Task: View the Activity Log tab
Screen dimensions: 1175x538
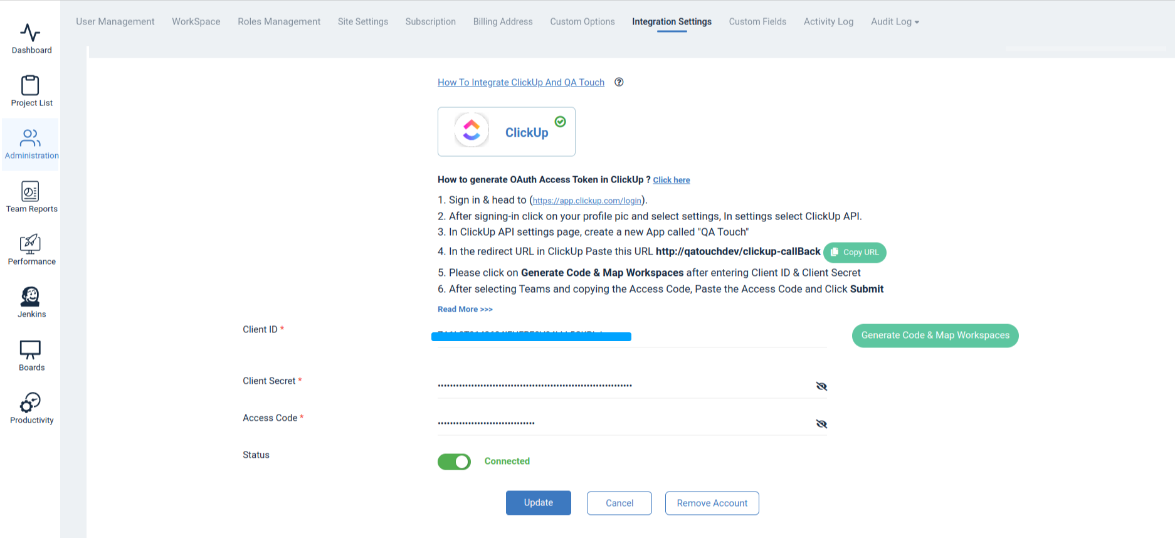Action: 828,21
